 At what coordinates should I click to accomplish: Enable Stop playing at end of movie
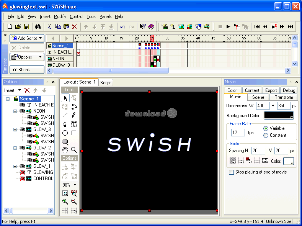coord(231,172)
